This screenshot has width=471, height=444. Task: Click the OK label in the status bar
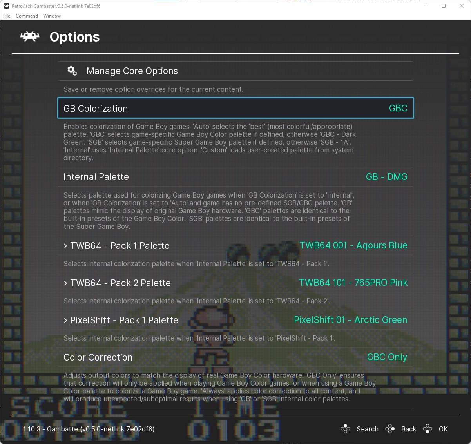(443, 429)
